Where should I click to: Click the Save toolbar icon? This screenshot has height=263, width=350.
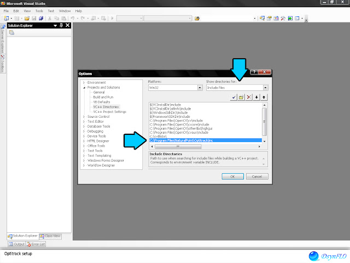point(34,18)
